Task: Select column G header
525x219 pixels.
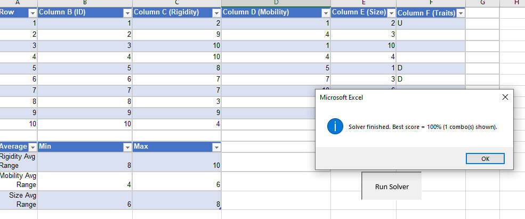Action: pos(482,3)
